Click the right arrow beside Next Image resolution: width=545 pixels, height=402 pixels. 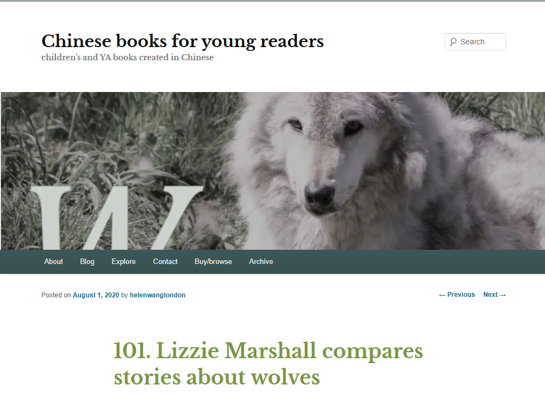503,295
